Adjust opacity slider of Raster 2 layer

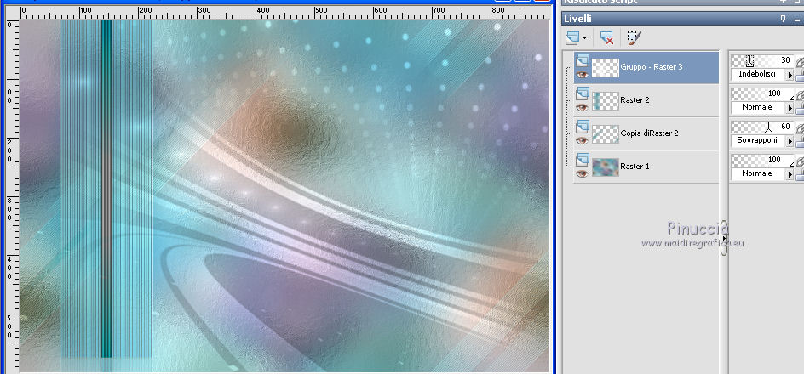click(x=761, y=93)
